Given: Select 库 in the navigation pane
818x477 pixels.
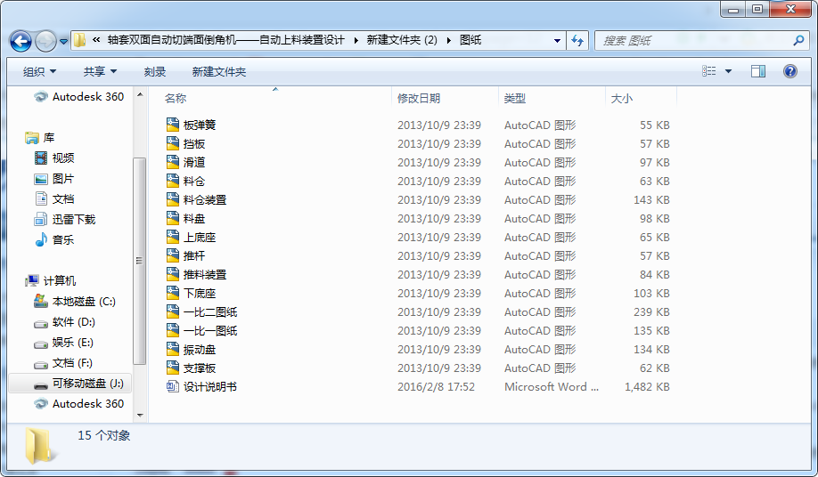Looking at the screenshot, I should (39, 137).
